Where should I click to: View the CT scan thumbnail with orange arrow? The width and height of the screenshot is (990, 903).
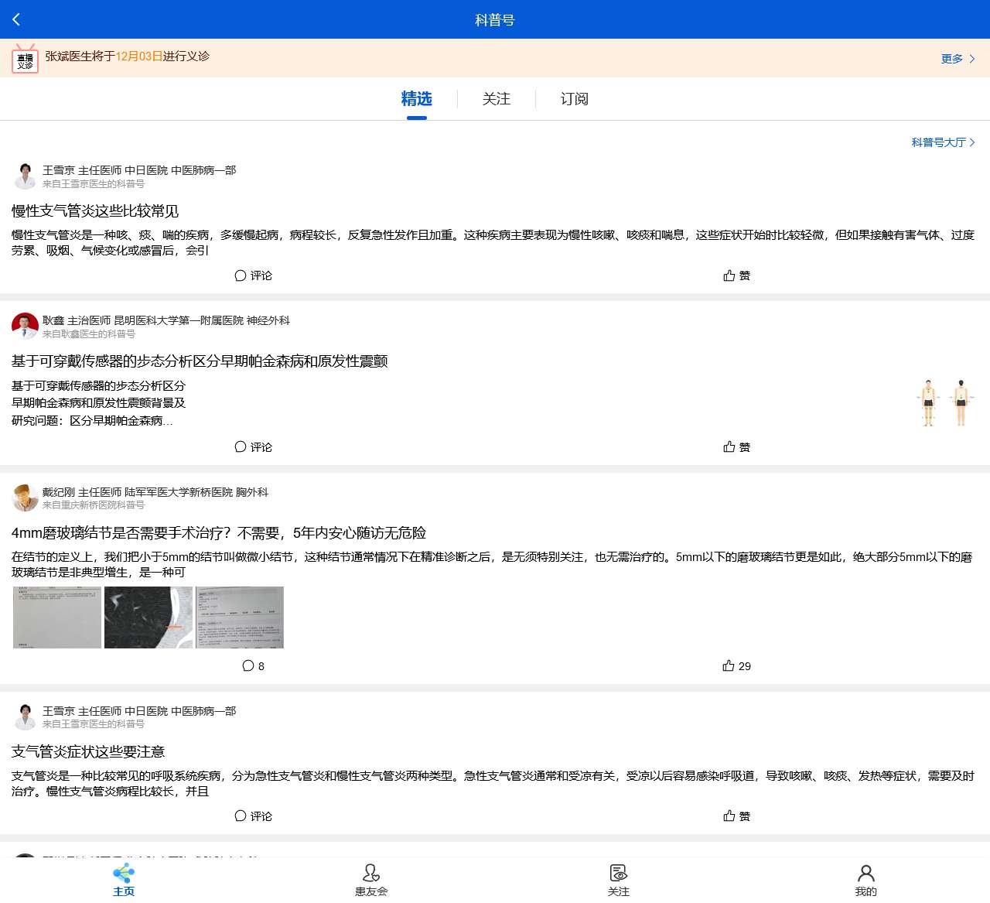(148, 617)
